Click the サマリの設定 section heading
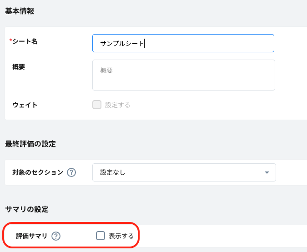Screen dimensions: 307x252 point(27,209)
